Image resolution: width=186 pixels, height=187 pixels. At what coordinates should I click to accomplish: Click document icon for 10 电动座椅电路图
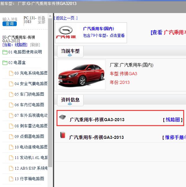pyautogui.click(x=11, y=147)
